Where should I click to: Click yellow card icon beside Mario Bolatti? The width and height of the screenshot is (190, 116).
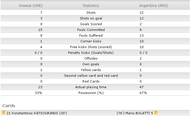(156, 113)
